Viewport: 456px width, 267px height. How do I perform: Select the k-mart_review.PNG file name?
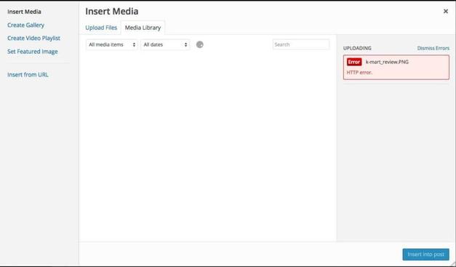point(387,62)
